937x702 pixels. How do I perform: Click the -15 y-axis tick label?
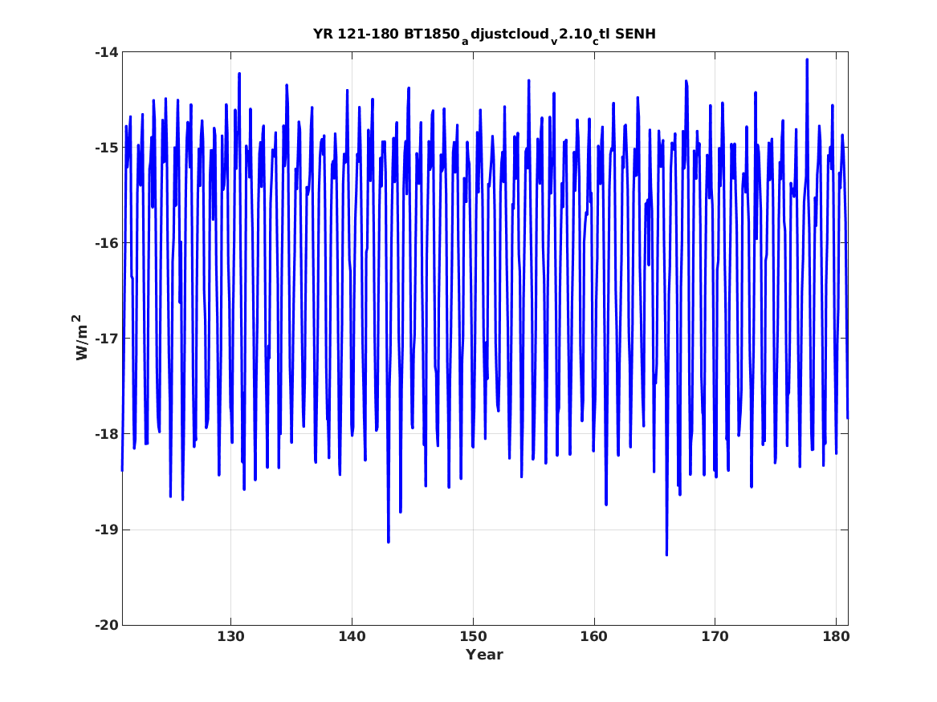(106, 148)
